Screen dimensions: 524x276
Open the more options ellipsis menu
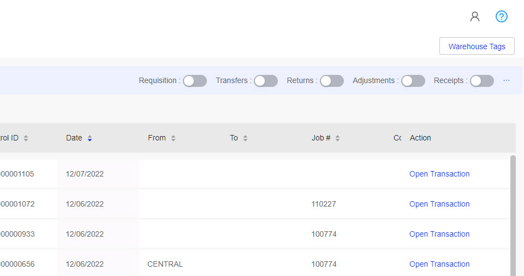pyautogui.click(x=507, y=80)
